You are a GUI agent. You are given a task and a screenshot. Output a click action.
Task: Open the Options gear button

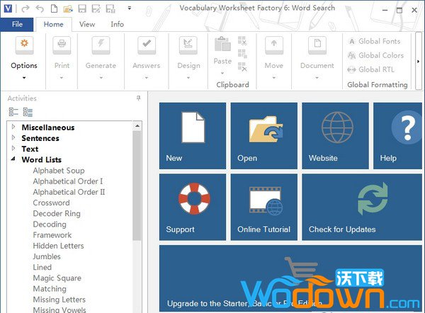pos(24,45)
